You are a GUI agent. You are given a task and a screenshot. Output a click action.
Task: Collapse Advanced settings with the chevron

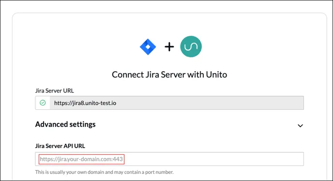pos(300,125)
